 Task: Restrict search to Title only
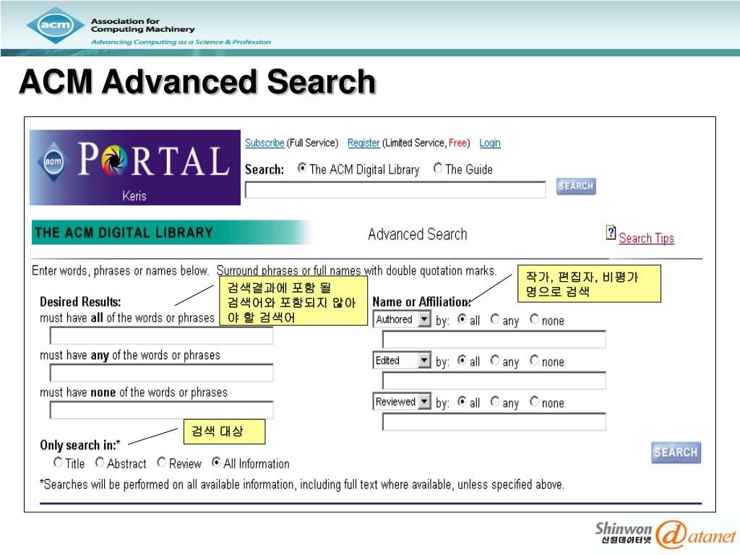pyautogui.click(x=58, y=462)
